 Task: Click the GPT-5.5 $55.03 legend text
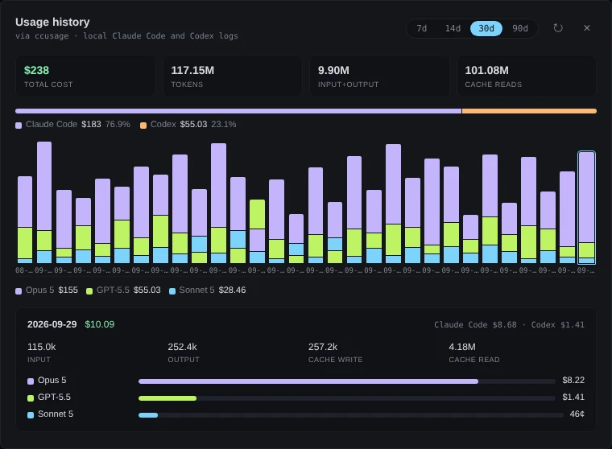click(x=128, y=290)
